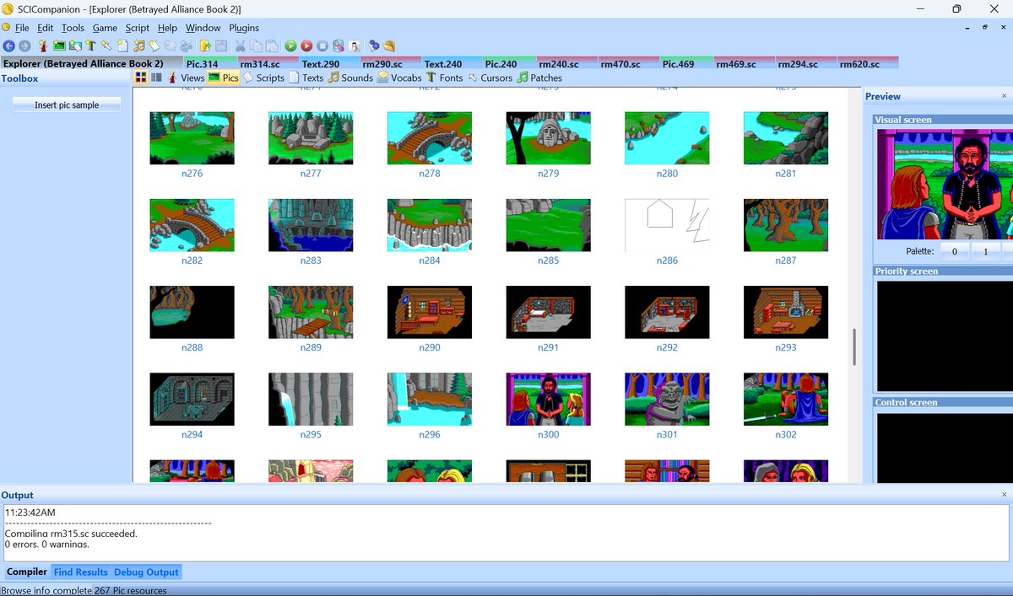The width and height of the screenshot is (1013, 596).
Task: Open the Compiler output tab
Action: 27,572
